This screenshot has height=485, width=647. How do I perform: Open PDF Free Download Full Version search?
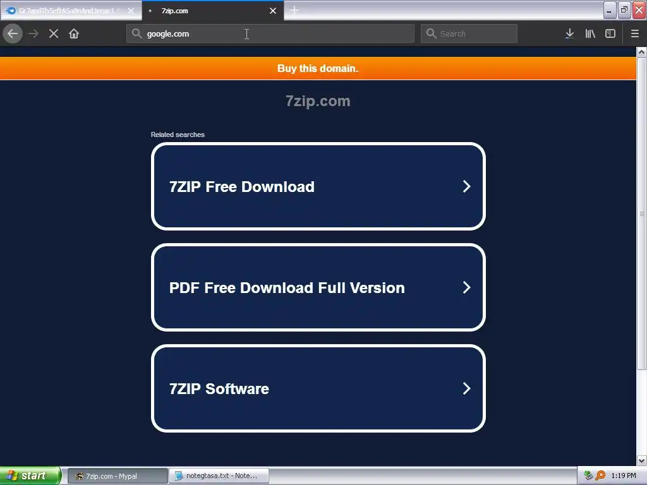318,287
